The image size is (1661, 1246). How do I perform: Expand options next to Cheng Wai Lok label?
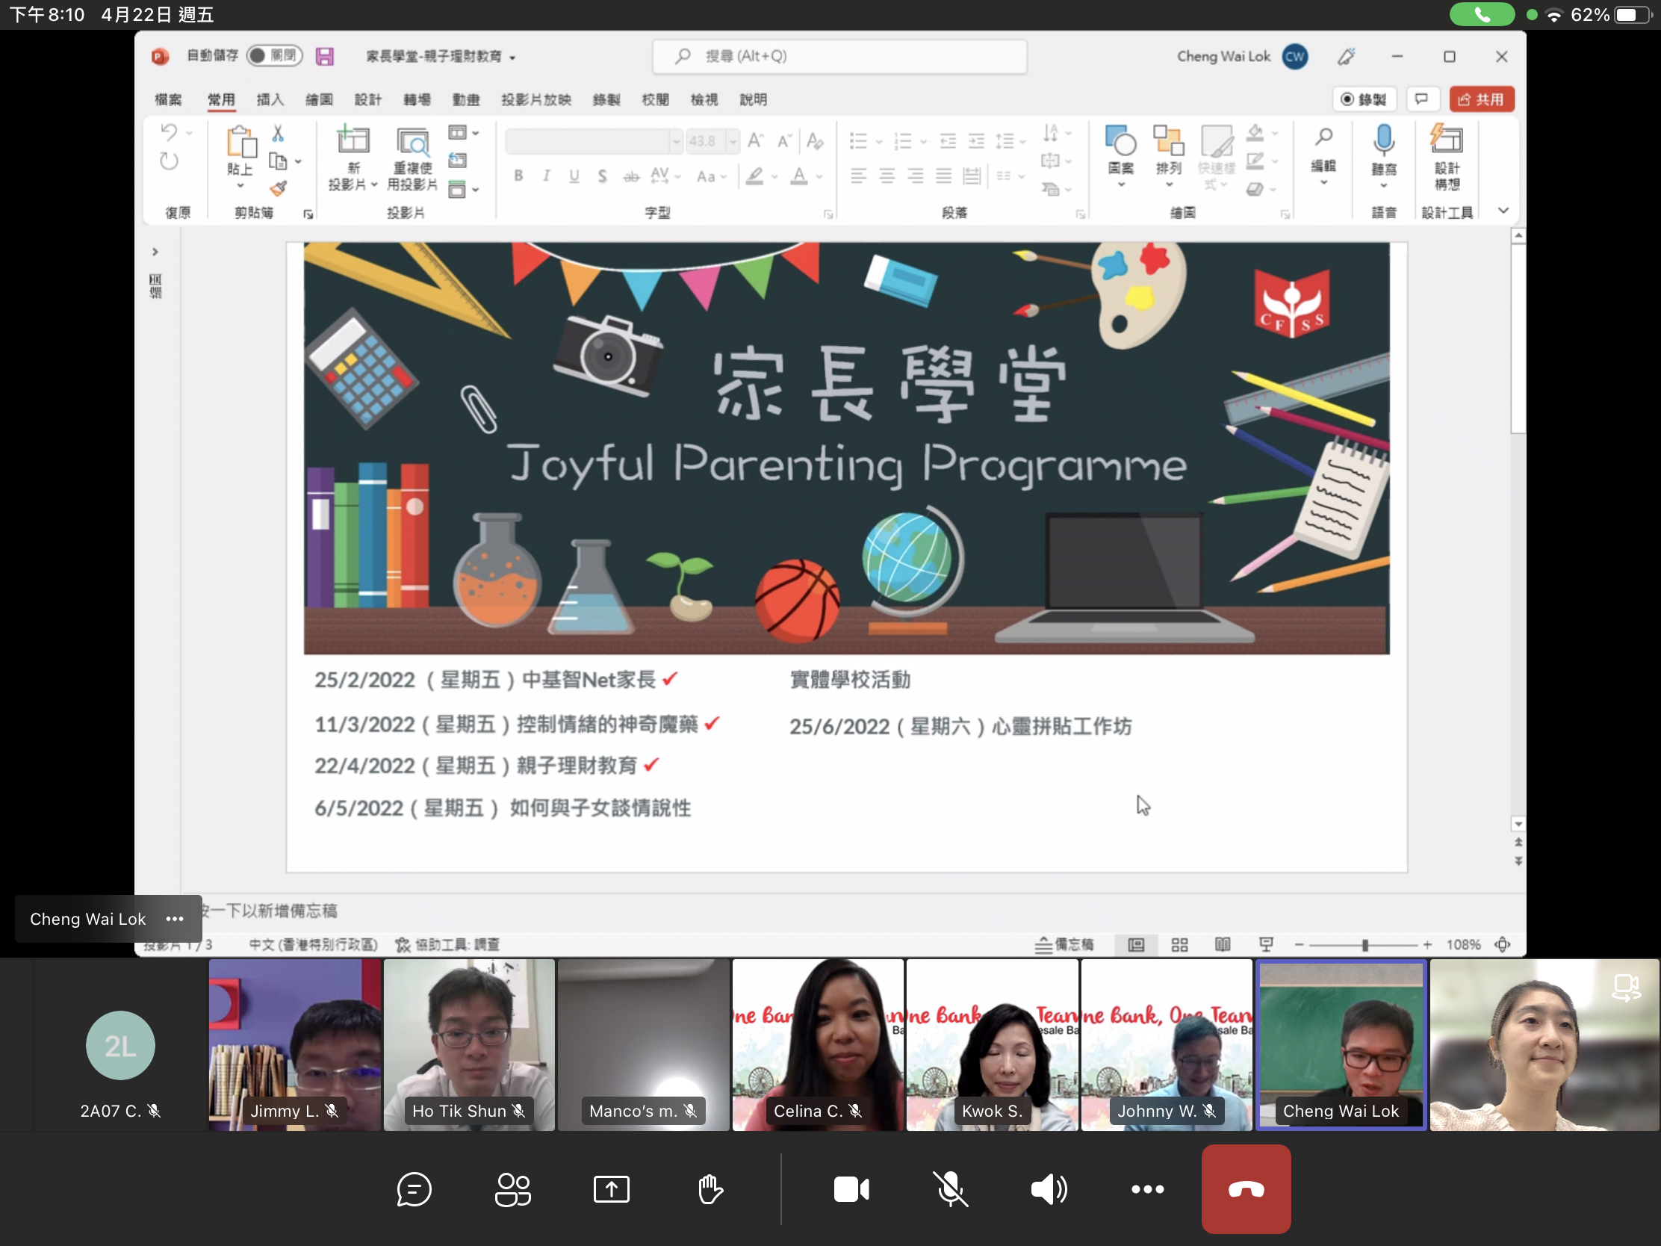click(175, 919)
